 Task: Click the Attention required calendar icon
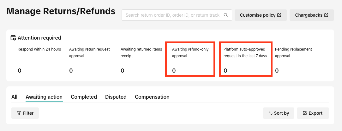click(x=13, y=38)
